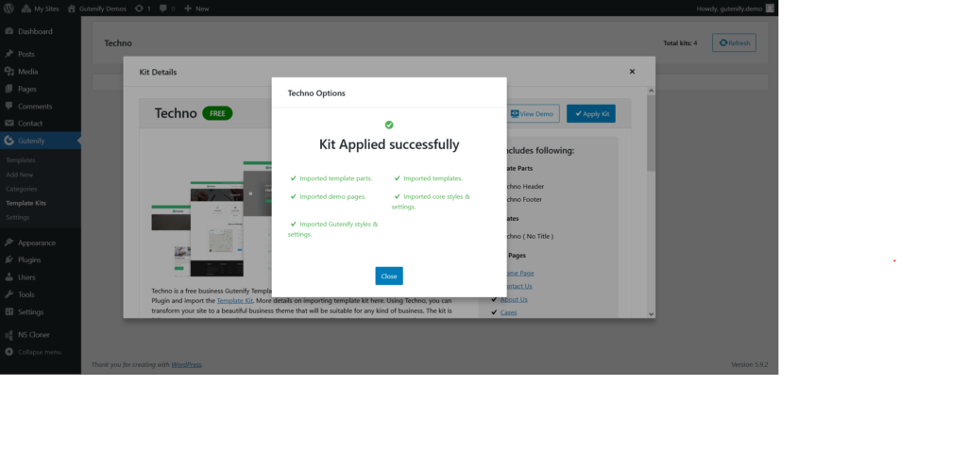
Task: Click the Pages icon in sidebar
Action: [8, 89]
